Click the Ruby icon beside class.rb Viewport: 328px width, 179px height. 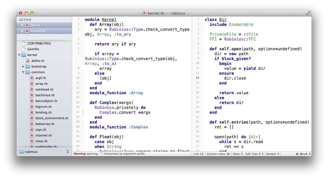tap(32, 141)
